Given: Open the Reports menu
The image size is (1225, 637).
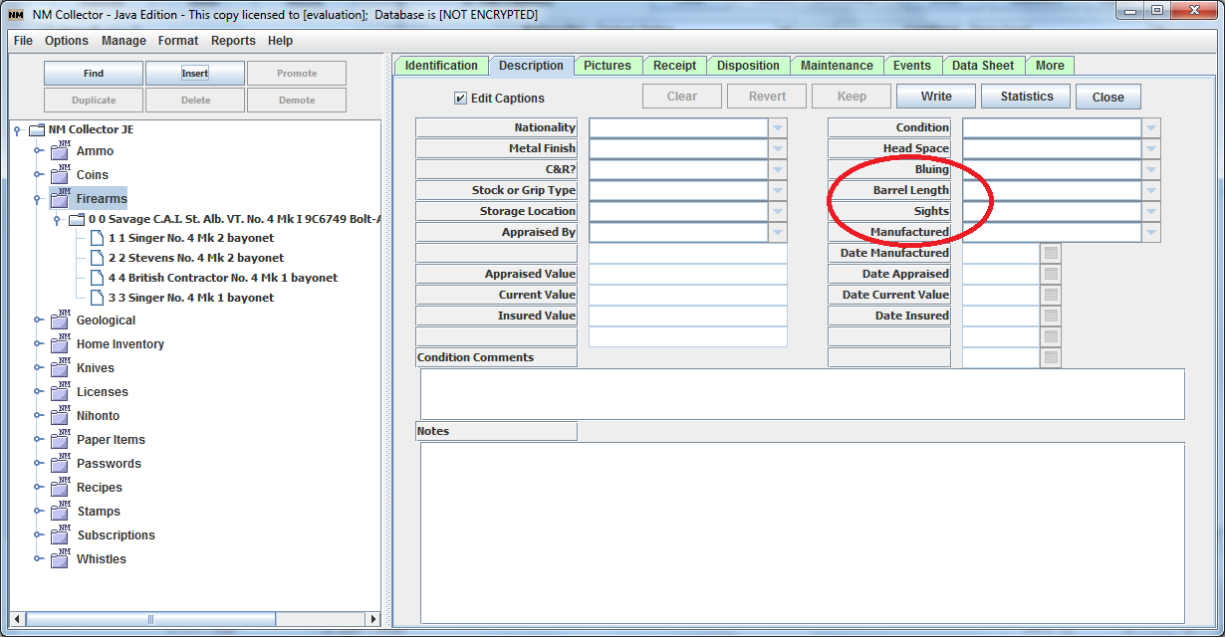Looking at the screenshot, I should point(233,41).
